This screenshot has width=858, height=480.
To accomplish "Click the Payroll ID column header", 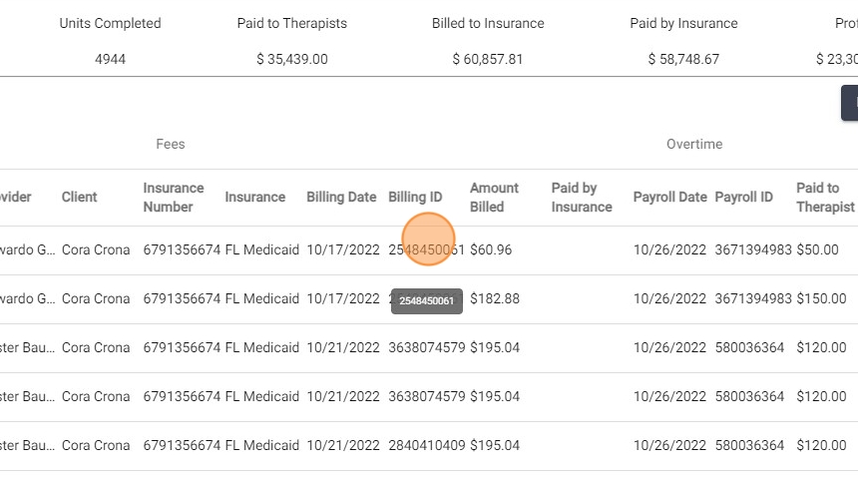I will (x=743, y=198).
